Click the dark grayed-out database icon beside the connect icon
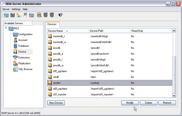This screenshot has width=182, height=116. click(x=13, y=15)
